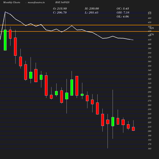Click the 245 price axis label
159x159 pixels.
149,114
